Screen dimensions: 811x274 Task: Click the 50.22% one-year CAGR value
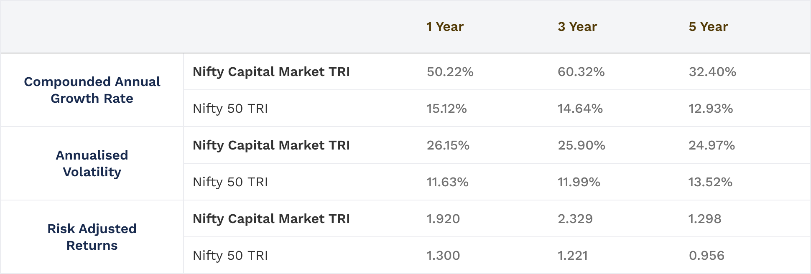coord(450,72)
